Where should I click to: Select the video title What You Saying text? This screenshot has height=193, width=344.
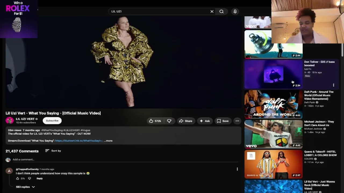[x=53, y=113]
